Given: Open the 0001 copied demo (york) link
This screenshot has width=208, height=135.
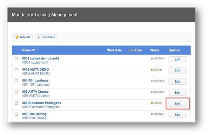Looking at the screenshot, I should [x=41, y=58].
